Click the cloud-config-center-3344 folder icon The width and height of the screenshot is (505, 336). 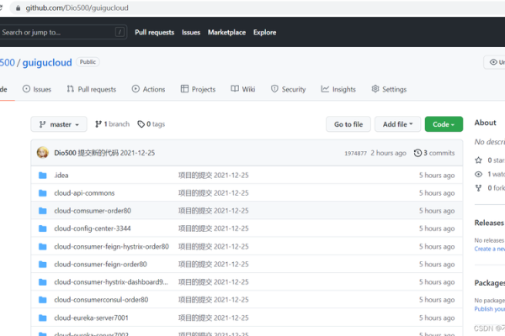click(x=43, y=228)
